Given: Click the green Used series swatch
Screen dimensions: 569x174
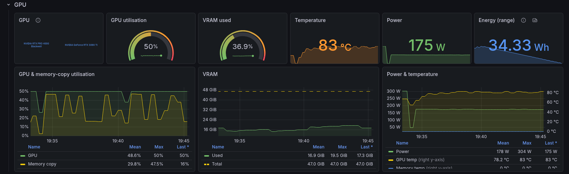Looking at the screenshot, I should coord(207,156).
